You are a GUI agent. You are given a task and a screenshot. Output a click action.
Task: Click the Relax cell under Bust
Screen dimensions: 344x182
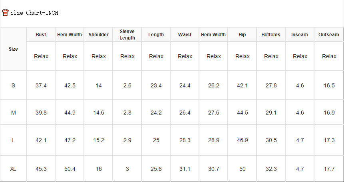click(41, 56)
